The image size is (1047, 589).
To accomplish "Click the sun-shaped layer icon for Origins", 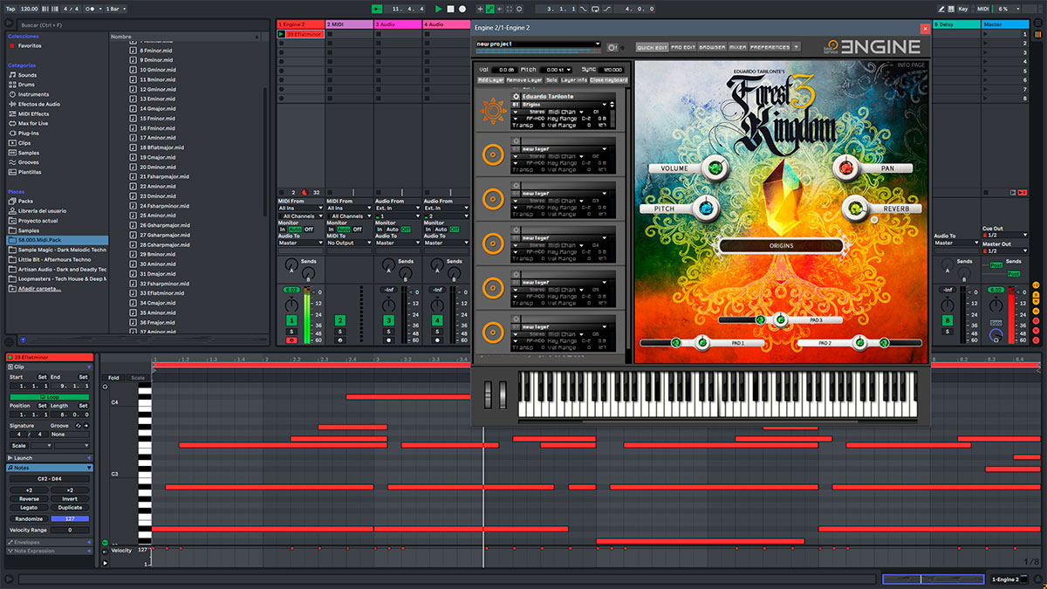I will click(x=493, y=110).
